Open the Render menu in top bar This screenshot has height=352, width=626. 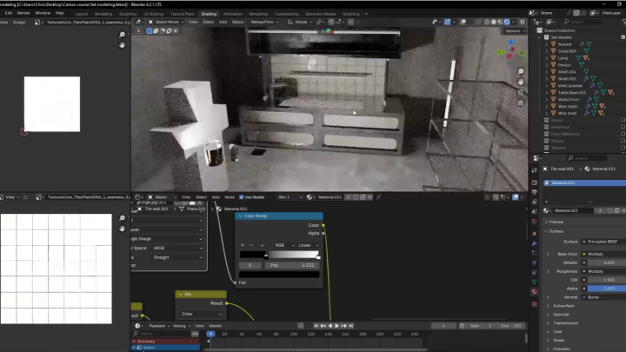click(23, 13)
